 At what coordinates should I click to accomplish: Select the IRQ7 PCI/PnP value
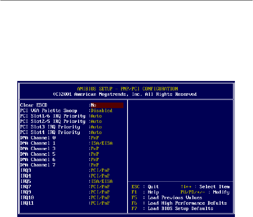pos(100,187)
